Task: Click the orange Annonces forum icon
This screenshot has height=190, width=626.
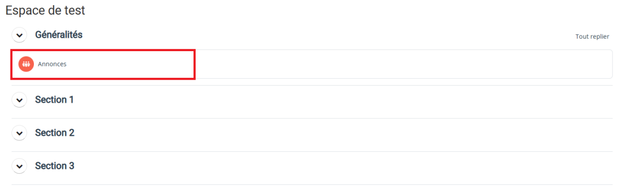Action: (x=26, y=64)
